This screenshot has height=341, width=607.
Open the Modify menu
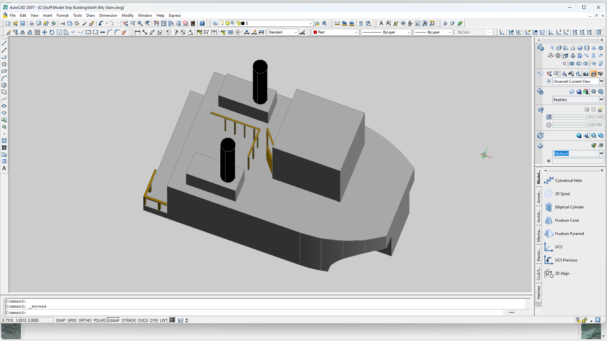127,15
